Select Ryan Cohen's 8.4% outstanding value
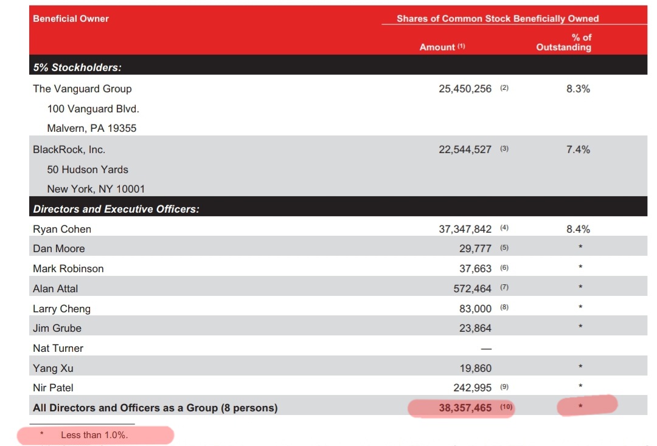 [578, 229]
